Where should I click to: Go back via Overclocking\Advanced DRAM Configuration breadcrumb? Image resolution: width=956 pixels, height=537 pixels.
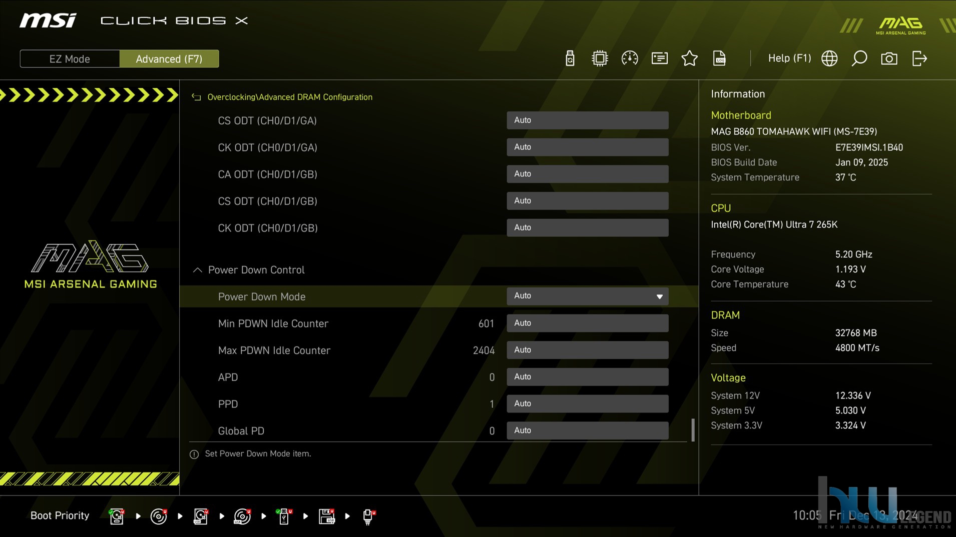click(290, 97)
